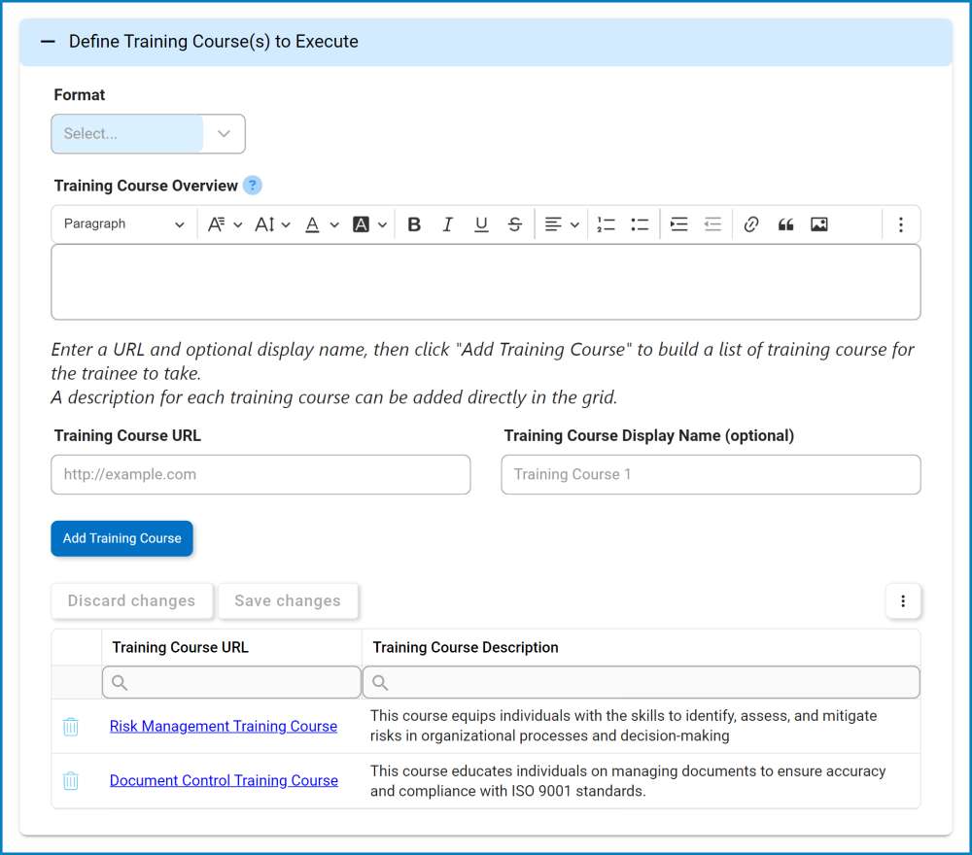Insert an image into the course overview

[818, 223]
